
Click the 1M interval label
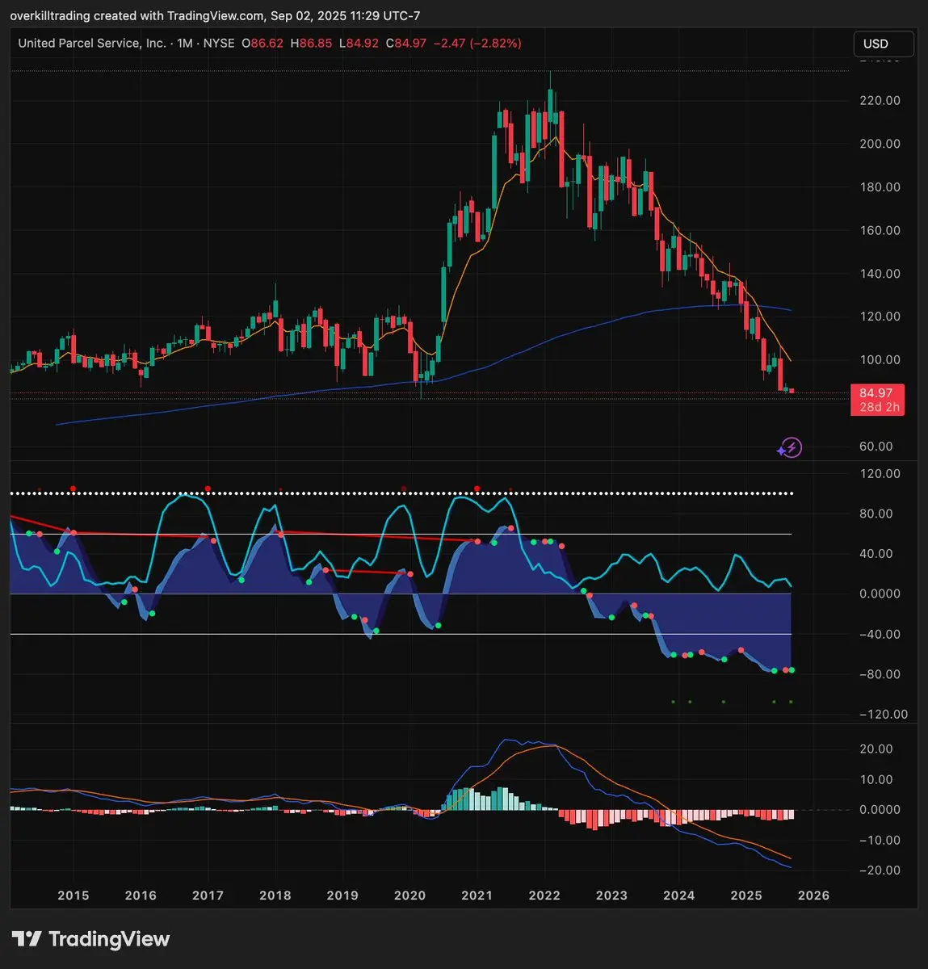[185, 43]
